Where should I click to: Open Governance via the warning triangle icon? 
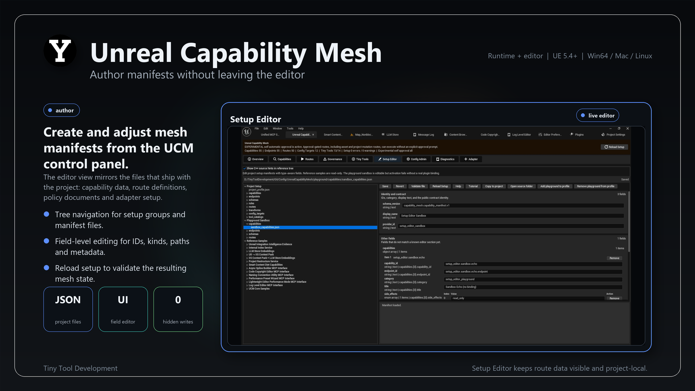pyautogui.click(x=325, y=159)
